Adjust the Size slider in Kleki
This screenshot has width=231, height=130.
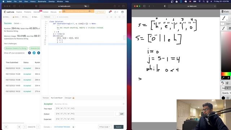226,88
